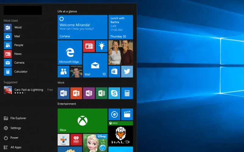Click the Life at a glance group header
This screenshot has width=244, height=152.
pos(67,11)
